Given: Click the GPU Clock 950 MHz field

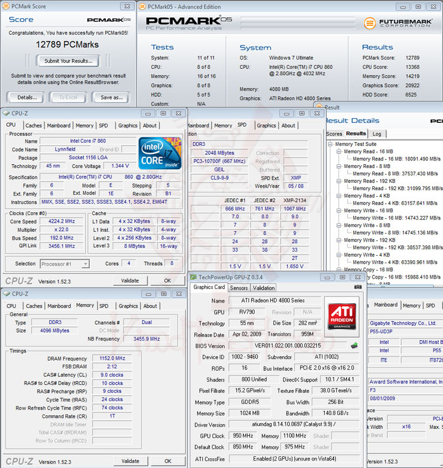Looking at the screenshot, I should 242,436.
